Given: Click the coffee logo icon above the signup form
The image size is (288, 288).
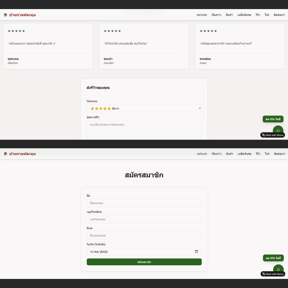Looking at the screenshot, I should point(5,154).
